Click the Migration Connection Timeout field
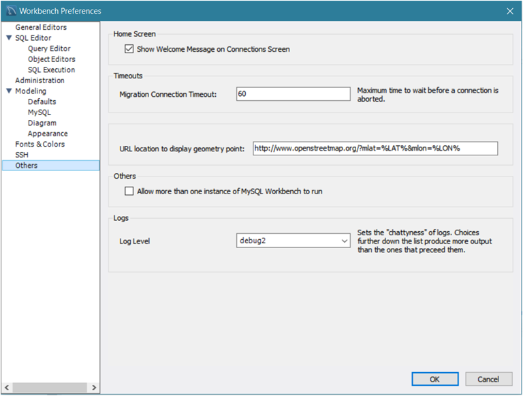 (x=294, y=94)
